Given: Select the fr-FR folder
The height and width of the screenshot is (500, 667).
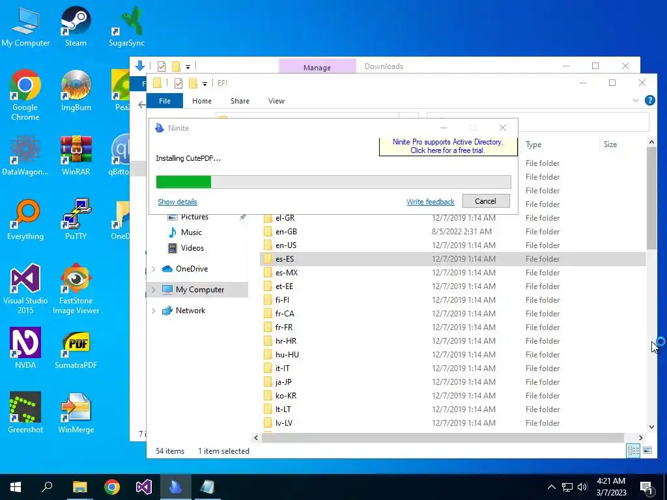Looking at the screenshot, I should click(x=284, y=327).
